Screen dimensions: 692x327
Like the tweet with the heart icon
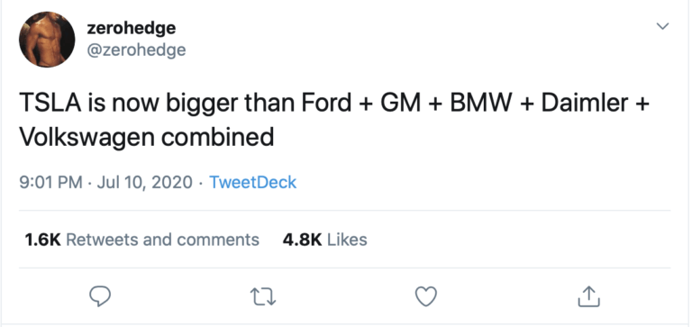(x=426, y=296)
